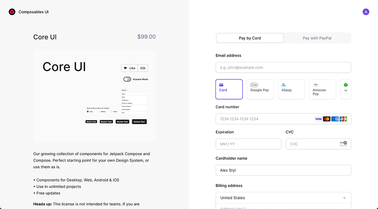The height and width of the screenshot is (209, 378).
Task: Click the Composables UI brand link
Action: pos(34,12)
